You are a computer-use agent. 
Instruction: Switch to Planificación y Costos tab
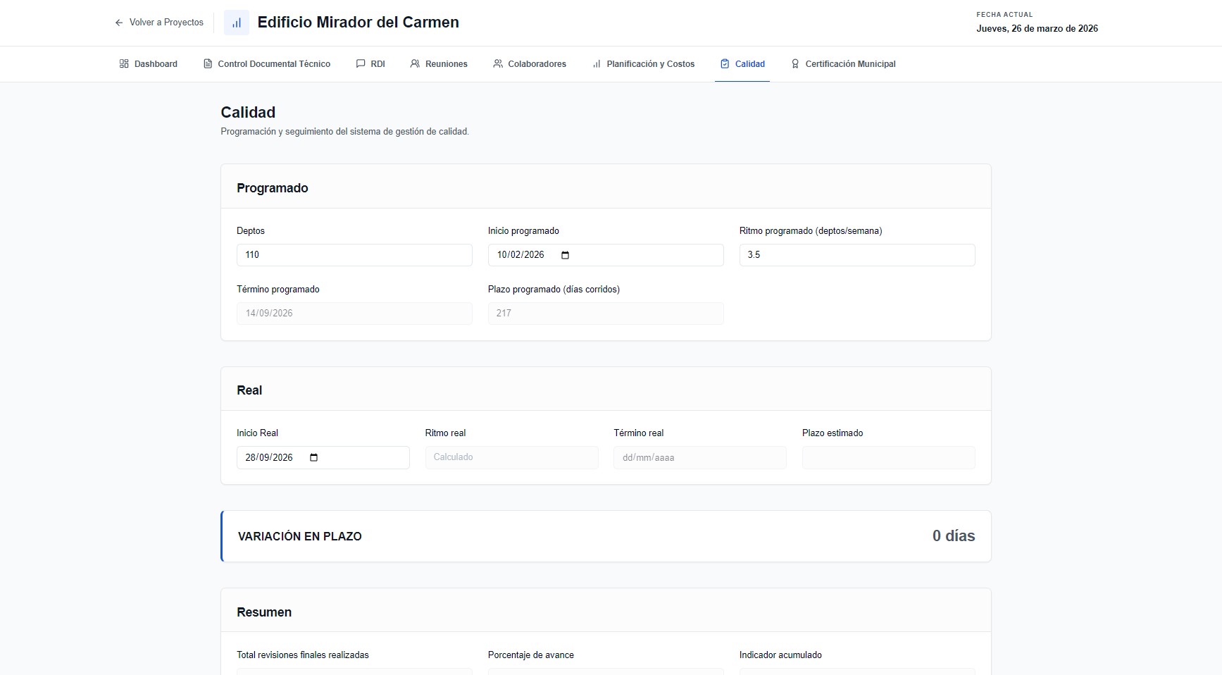tap(644, 63)
